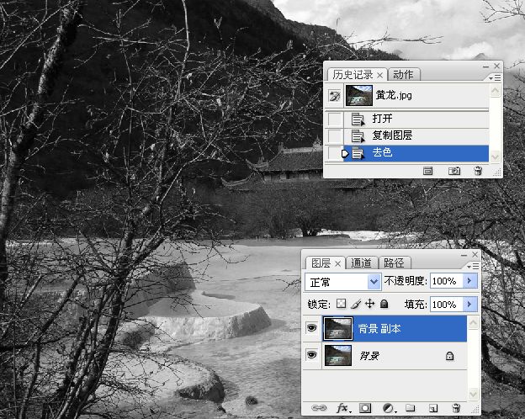
Task: Click the 背景 layer name
Action: (369, 356)
